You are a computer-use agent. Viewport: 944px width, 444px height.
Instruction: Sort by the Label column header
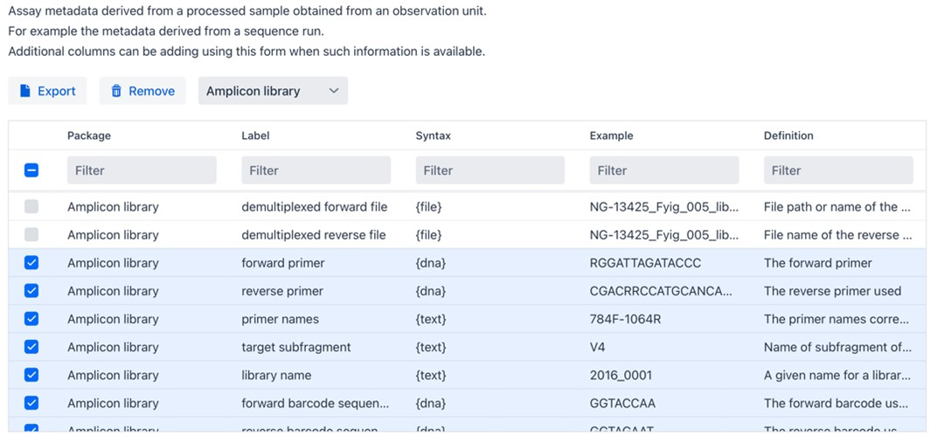[255, 135]
